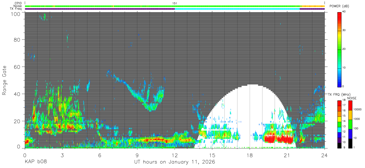Click the Range Gate tick "60"
Image resolution: width=365 pixels, height=168 pixels.
17,67
